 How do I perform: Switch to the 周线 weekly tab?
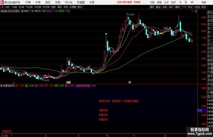59,7
